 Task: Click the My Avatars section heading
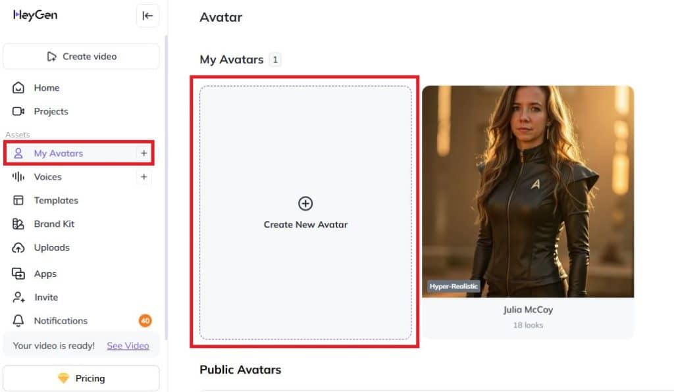231,60
